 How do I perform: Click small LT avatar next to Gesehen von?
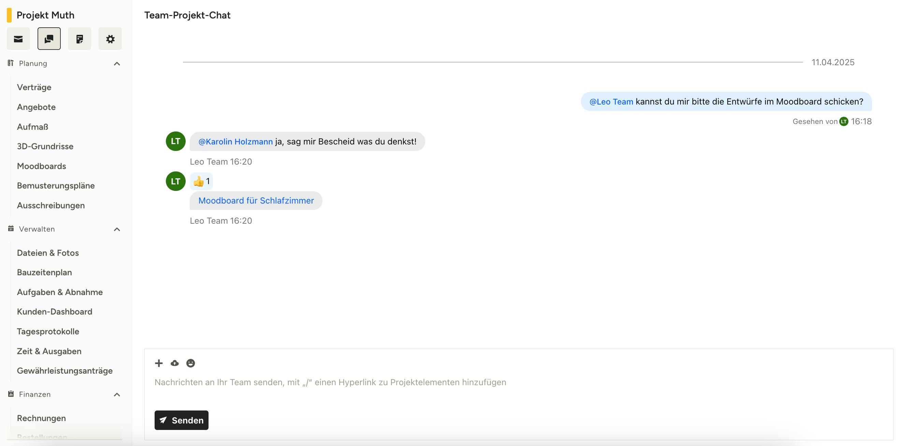pos(844,122)
